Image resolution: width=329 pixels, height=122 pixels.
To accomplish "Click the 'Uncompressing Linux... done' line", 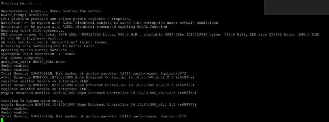I will pos(52,11).
